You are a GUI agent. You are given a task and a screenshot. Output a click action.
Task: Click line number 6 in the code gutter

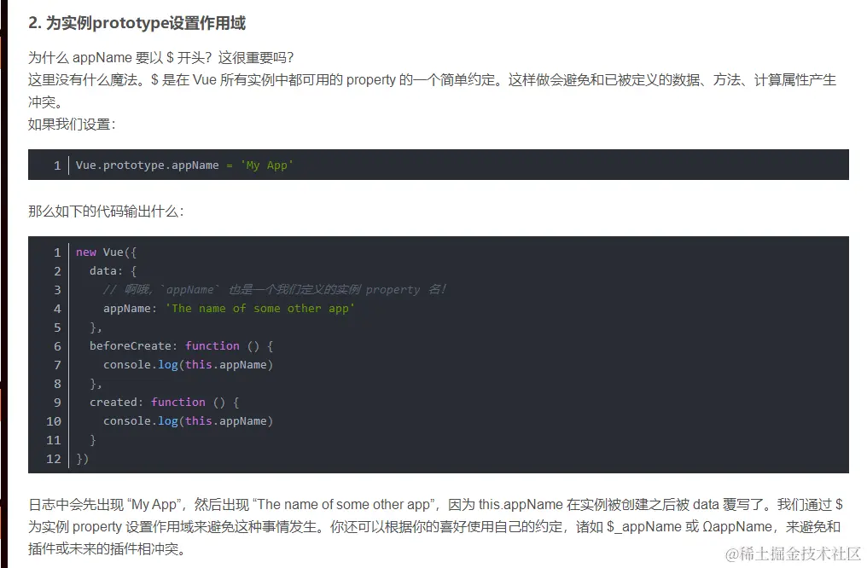pos(57,346)
